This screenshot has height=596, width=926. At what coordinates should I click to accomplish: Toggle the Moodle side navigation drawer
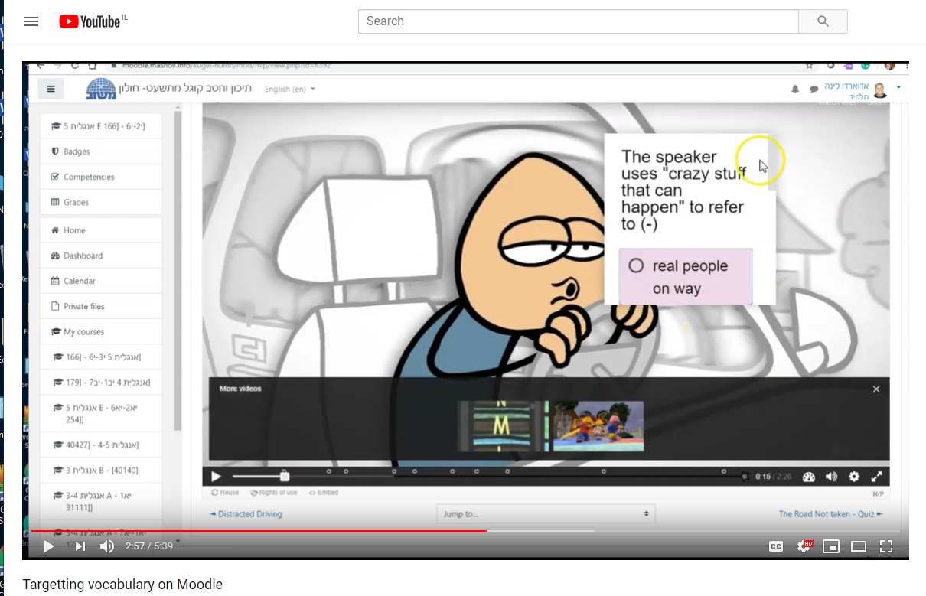coord(51,89)
